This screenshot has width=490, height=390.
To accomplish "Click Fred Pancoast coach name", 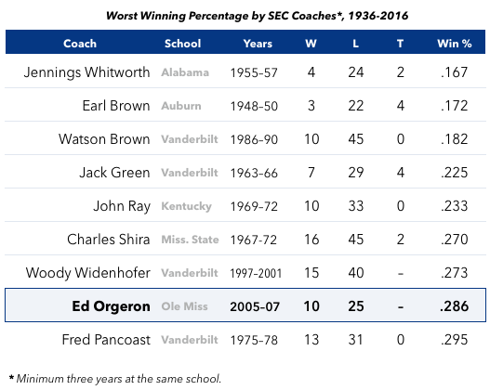I will [106, 340].
